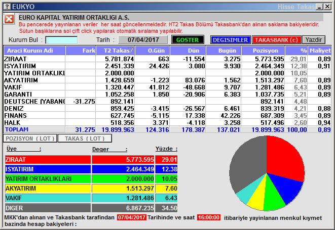
Task: Click the FINANS Bugün value 42.226
Action: coord(231,115)
